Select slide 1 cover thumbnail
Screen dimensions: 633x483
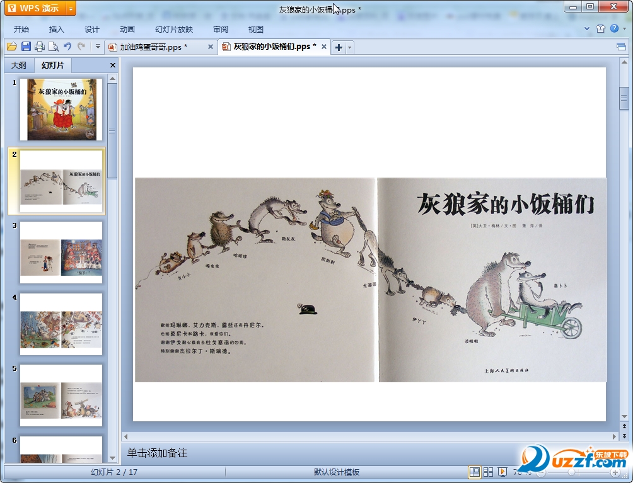(x=61, y=110)
